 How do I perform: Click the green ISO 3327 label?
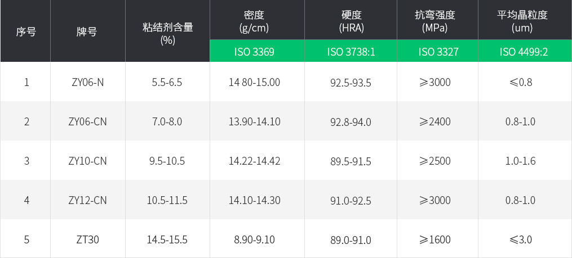438,52
